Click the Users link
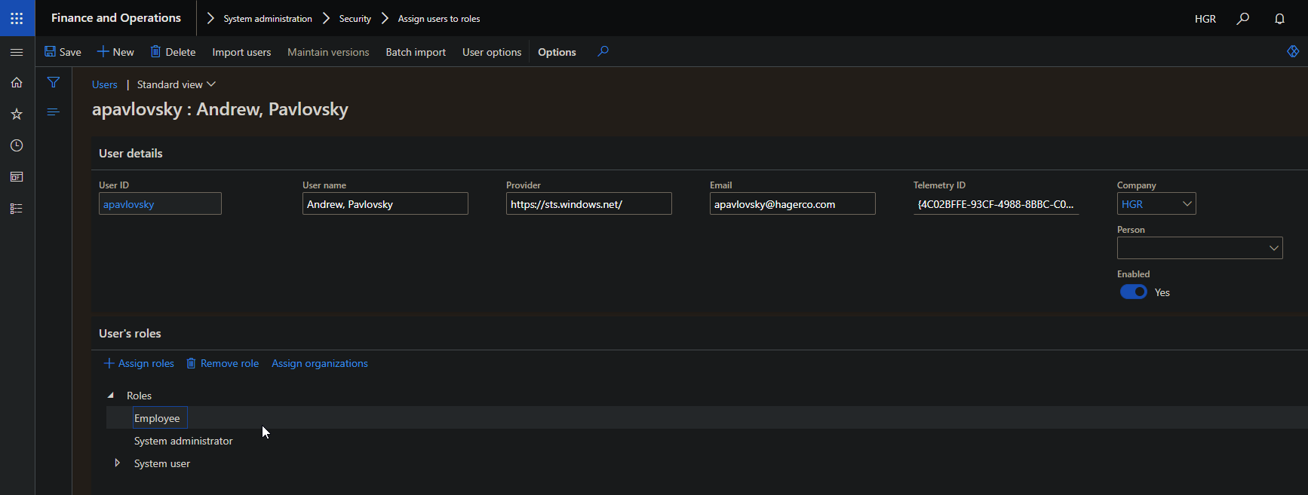Viewport: 1308px width, 495px height. point(105,84)
